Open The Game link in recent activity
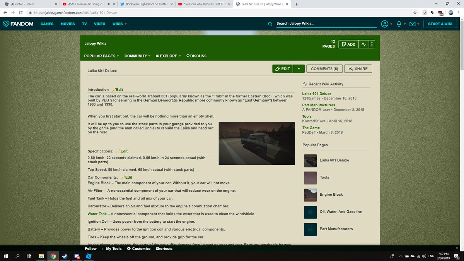 (311, 128)
